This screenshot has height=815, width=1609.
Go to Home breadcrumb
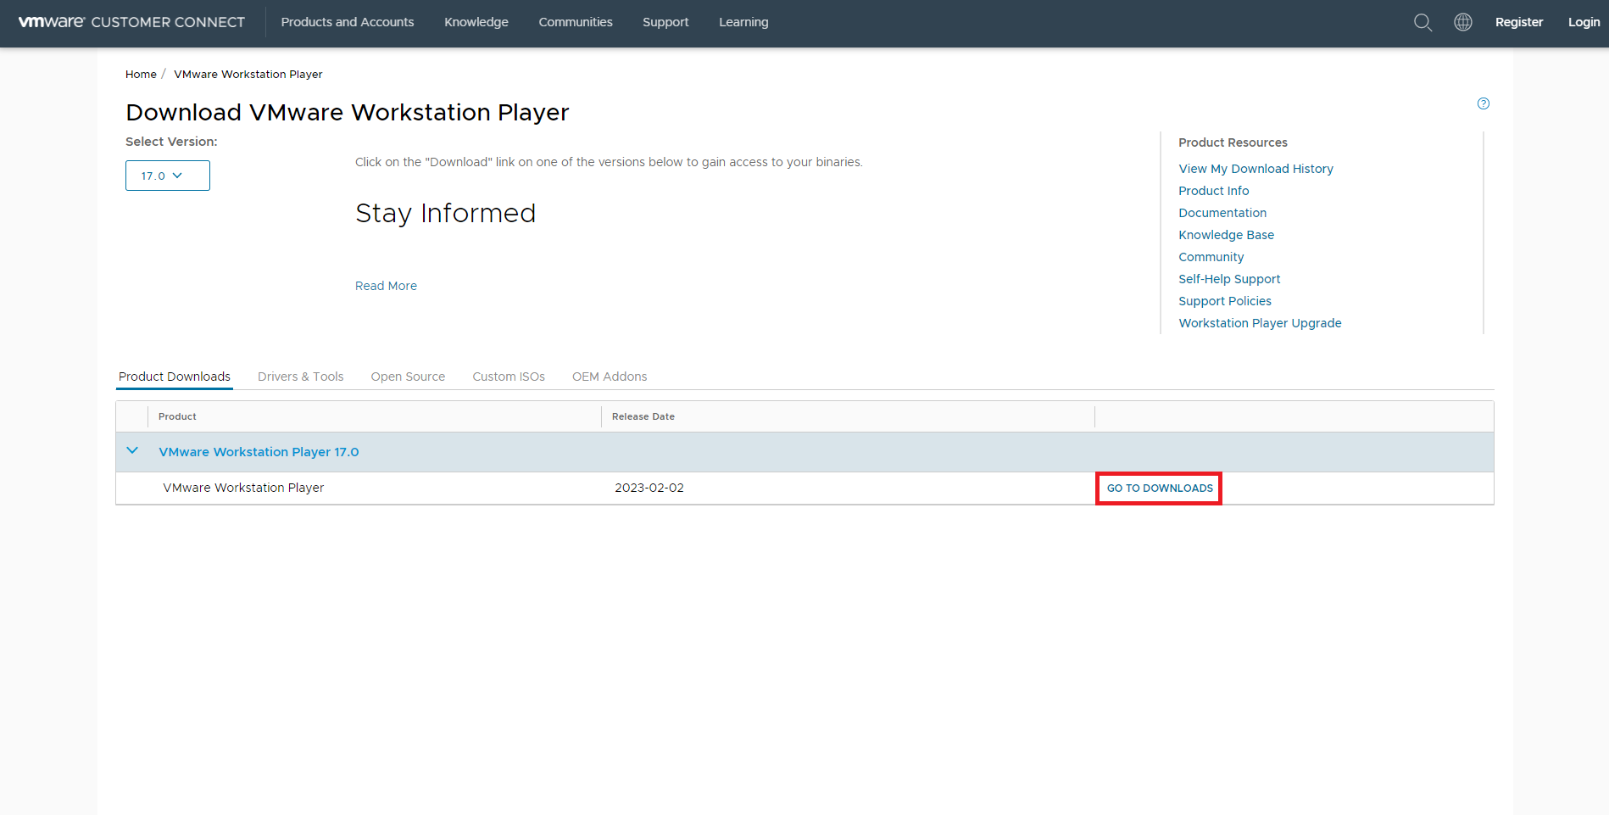[x=141, y=74]
